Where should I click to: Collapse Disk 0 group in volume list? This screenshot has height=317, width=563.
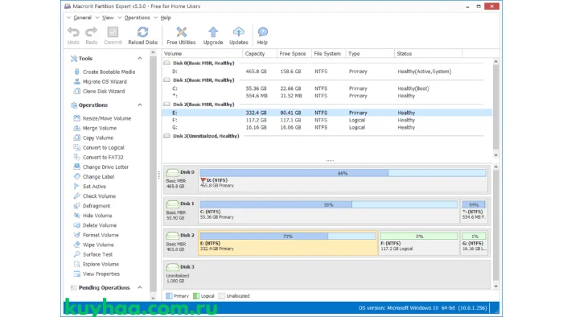click(x=166, y=63)
